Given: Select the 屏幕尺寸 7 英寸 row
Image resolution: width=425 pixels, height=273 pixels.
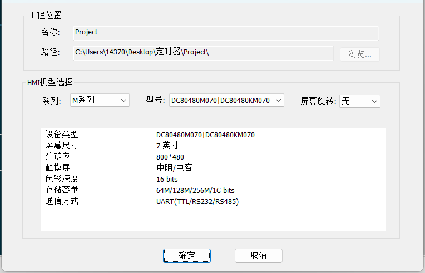Looking at the screenshot, I should [213, 146].
